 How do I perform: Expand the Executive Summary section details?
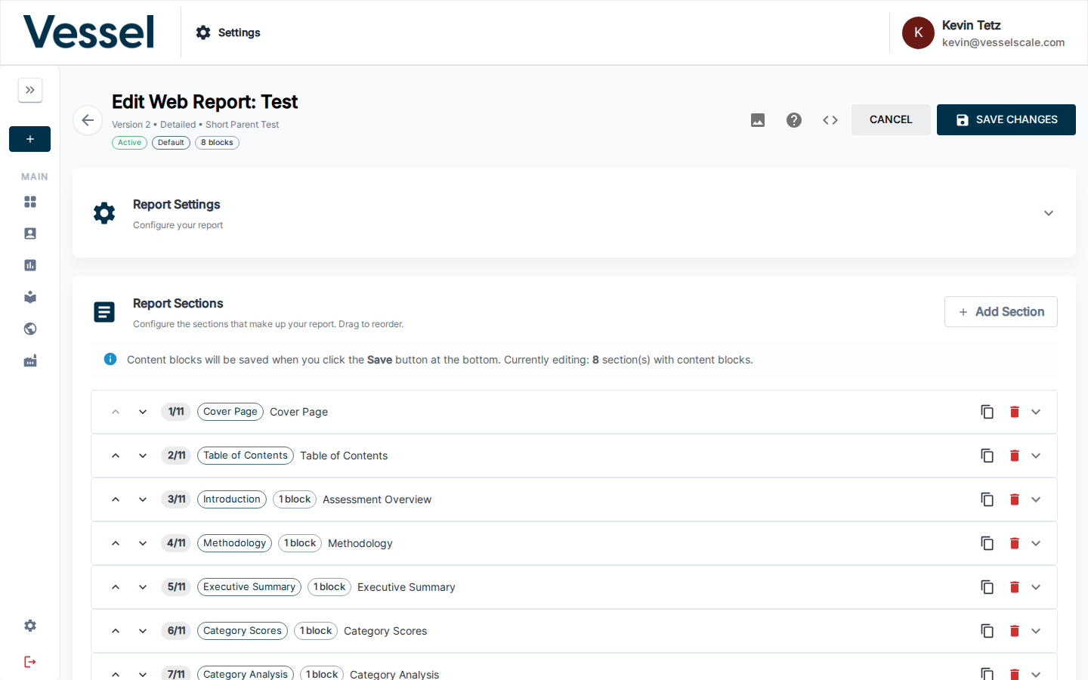(x=1036, y=587)
